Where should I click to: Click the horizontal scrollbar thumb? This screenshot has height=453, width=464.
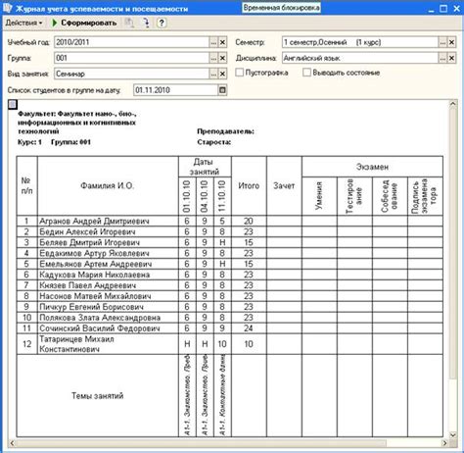pos(202,443)
